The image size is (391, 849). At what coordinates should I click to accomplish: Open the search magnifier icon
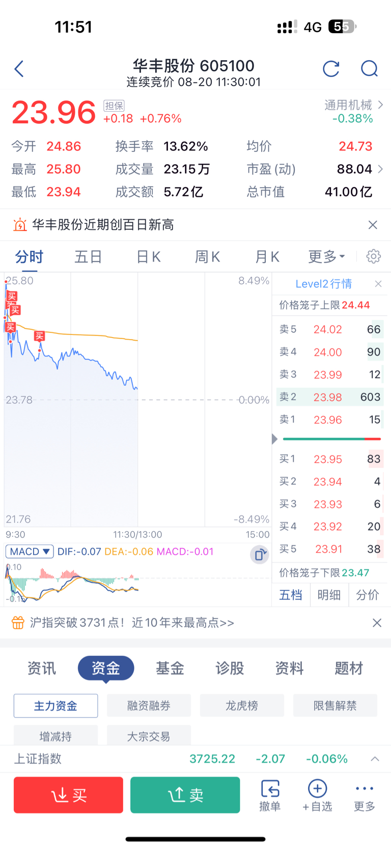(369, 69)
